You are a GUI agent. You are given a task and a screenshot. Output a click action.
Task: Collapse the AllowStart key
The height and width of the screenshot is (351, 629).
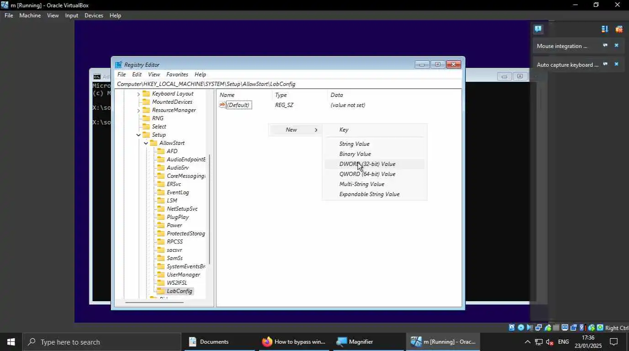146,143
